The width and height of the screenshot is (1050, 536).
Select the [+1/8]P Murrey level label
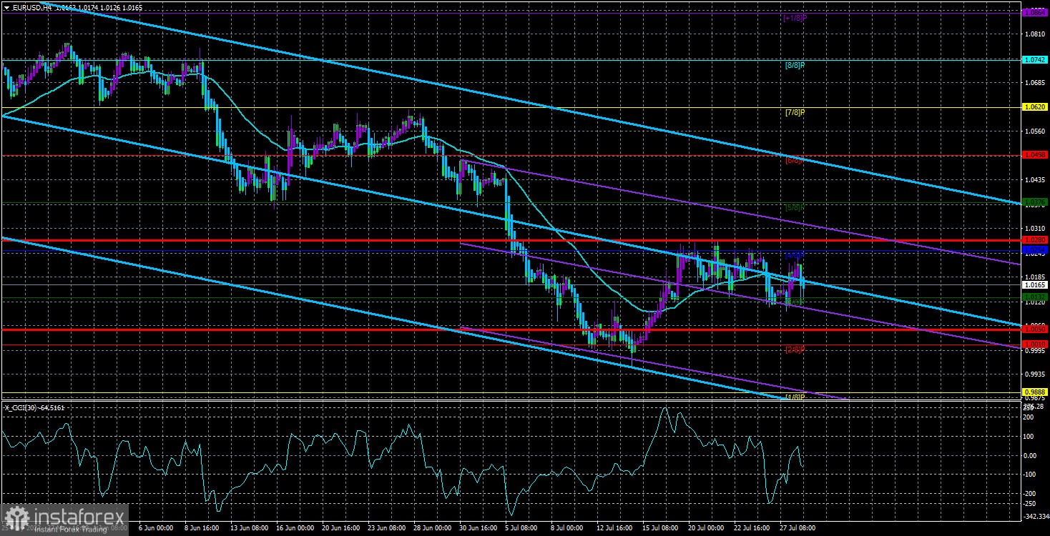click(795, 18)
